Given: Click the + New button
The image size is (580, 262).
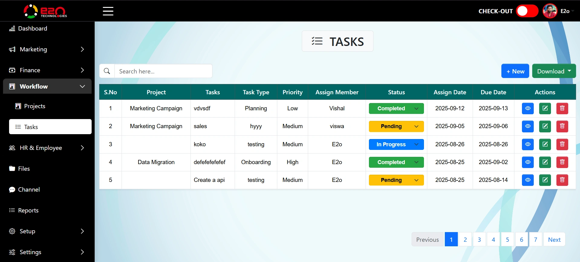Looking at the screenshot, I should (x=515, y=71).
